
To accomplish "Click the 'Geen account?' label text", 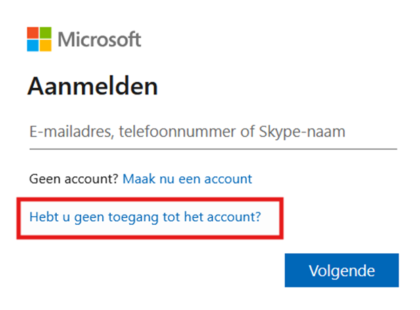I will [74, 179].
